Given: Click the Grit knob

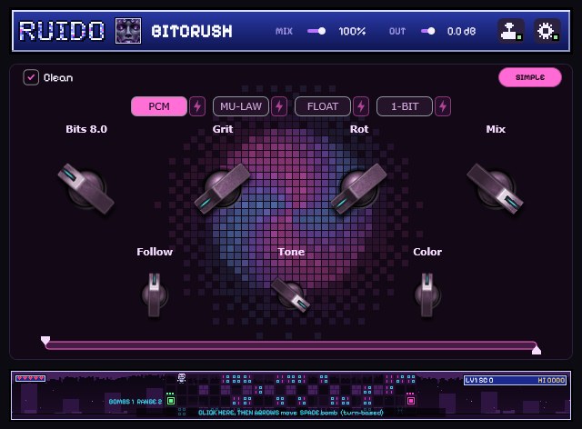Looking at the screenshot, I should (x=222, y=188).
